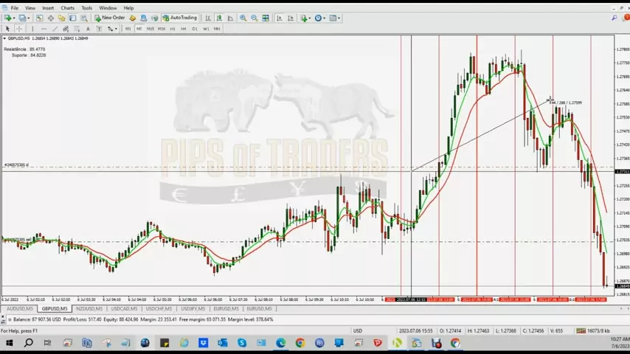Switch to the M15 timeframe
Viewport: 630px width, 354px height.
(150, 29)
